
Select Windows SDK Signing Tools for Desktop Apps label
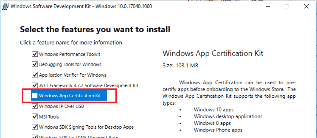[x=86, y=127]
